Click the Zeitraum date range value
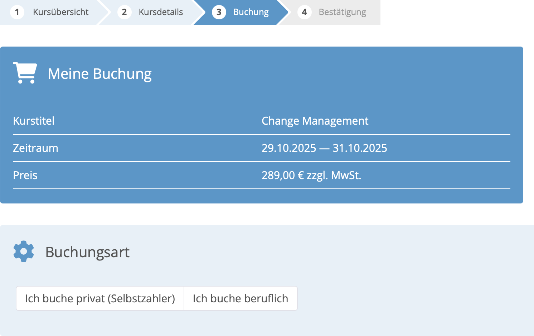Viewport: 534px width, 336px height. [324, 148]
